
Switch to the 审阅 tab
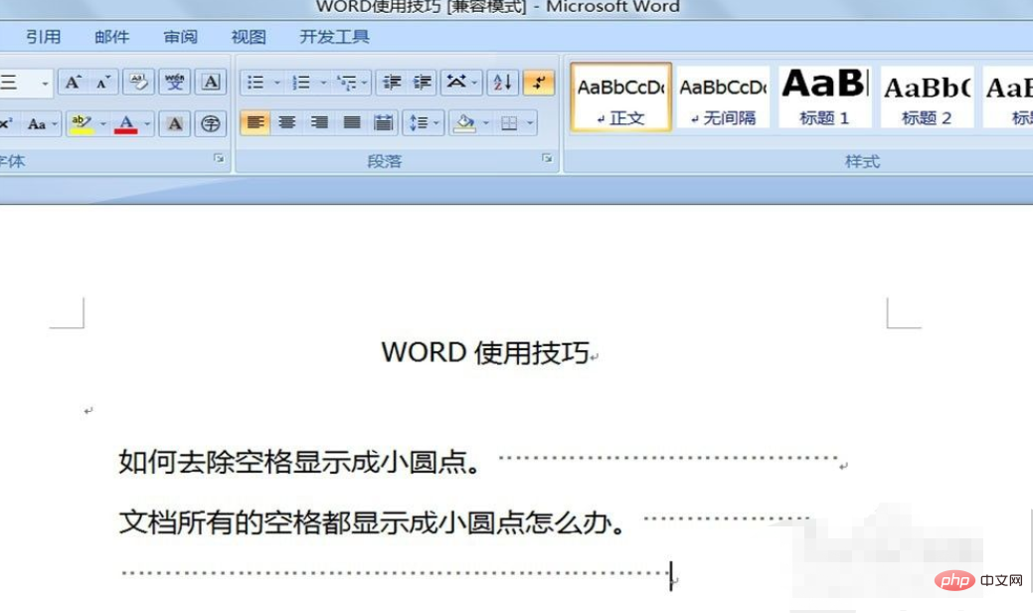181,37
